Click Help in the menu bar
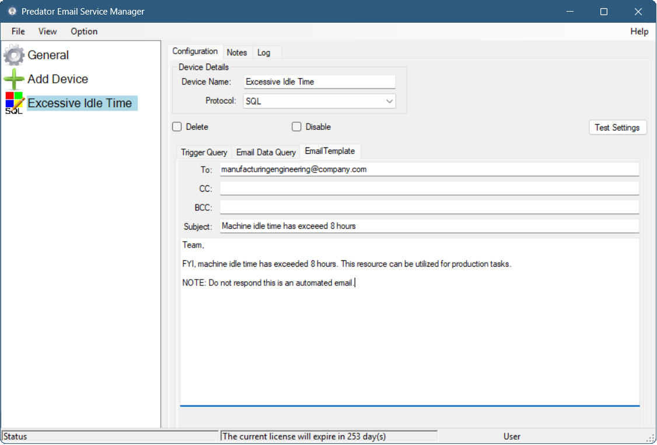The image size is (657, 445). coord(639,31)
